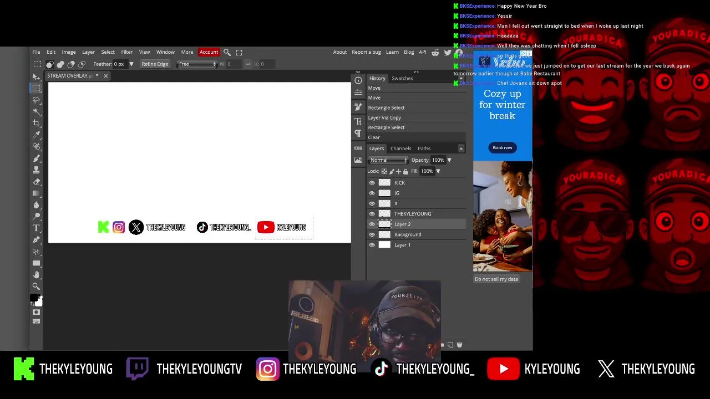Select the Spot Healing tool
Screen dimensions: 710x399
click(x=36, y=146)
